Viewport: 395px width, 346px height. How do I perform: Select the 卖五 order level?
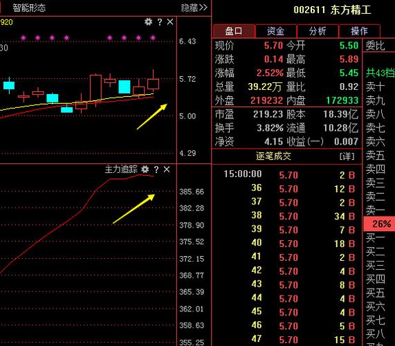tap(375, 156)
